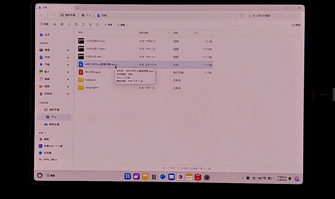
Task: Click the back navigation arrow
Action: tap(41, 15)
